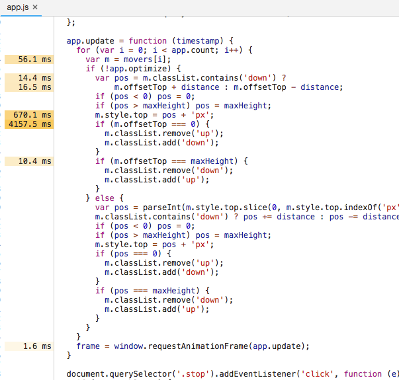This screenshot has width=399, height=380.
Task: Click the 'if (m.offsetTop === maxHeight)' line
Action: (x=171, y=161)
